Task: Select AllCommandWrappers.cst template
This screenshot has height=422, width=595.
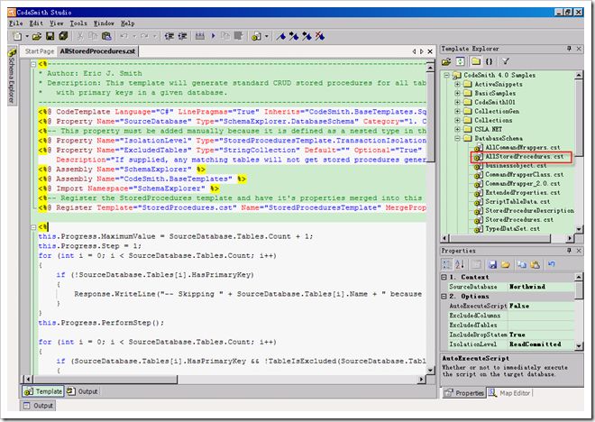Action: tap(523, 147)
